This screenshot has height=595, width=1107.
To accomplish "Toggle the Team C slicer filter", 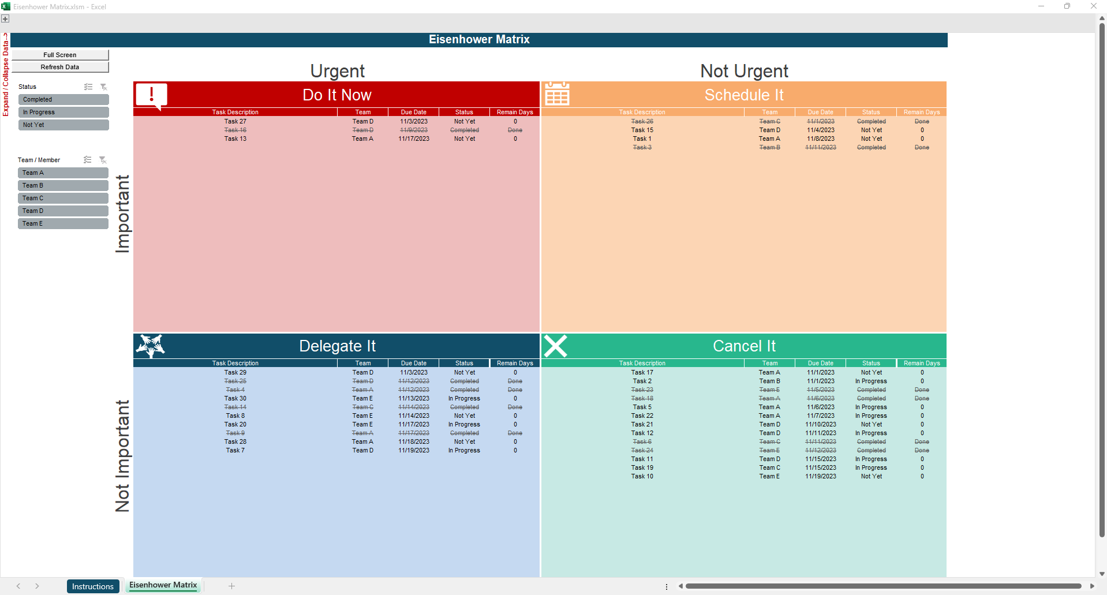I will [x=63, y=199].
